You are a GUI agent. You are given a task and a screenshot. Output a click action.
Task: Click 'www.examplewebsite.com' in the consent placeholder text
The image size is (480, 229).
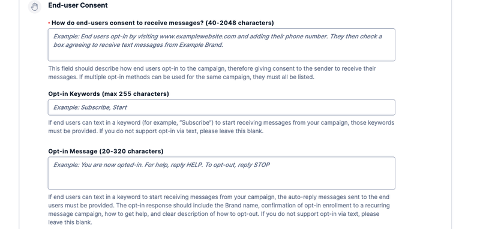198,37
